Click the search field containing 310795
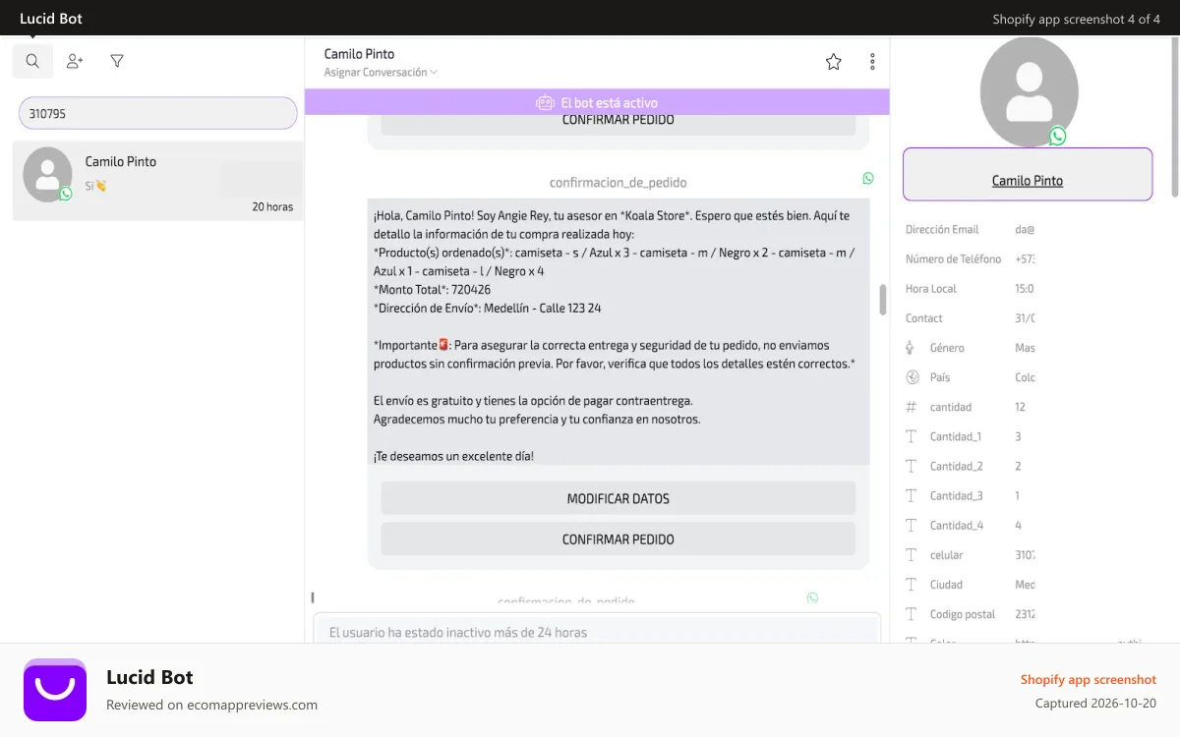Viewport: 1180px width, 737px height. pyautogui.click(x=158, y=113)
